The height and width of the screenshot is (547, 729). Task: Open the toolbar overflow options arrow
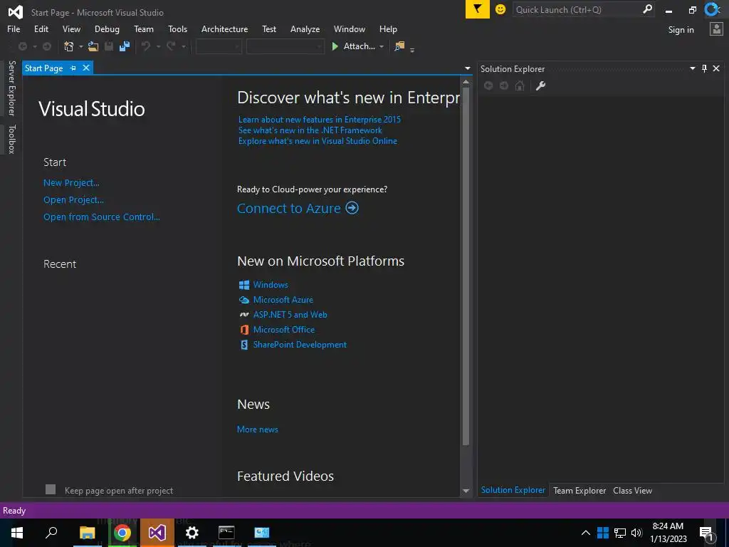pyautogui.click(x=412, y=49)
